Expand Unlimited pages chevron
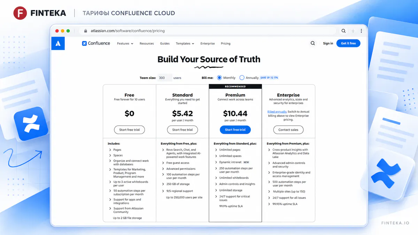The height and width of the screenshot is (235, 418). (216, 150)
